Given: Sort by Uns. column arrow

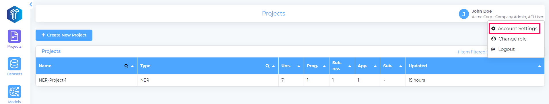Looking at the screenshot, I should [x=299, y=66].
